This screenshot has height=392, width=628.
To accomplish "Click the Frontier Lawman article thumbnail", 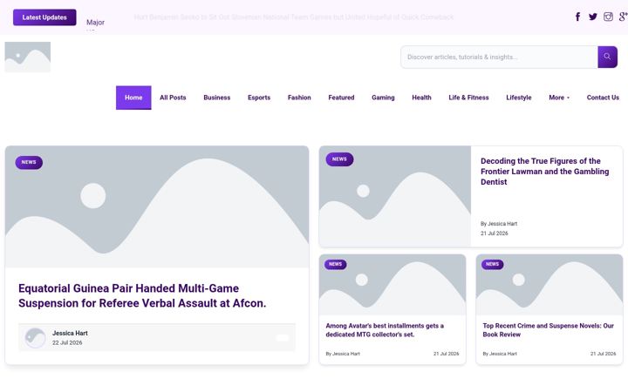I will click(395, 196).
